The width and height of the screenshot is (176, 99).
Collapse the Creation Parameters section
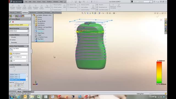pyautogui.click(x=28, y=65)
